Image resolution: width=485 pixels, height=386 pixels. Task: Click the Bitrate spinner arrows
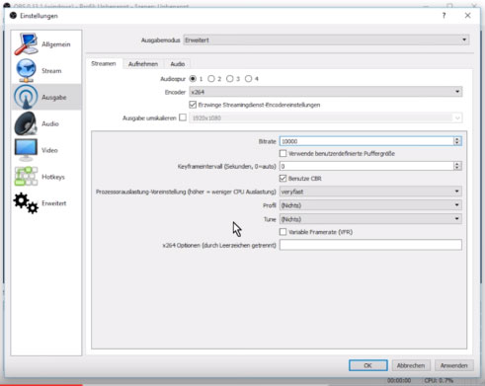coord(457,141)
